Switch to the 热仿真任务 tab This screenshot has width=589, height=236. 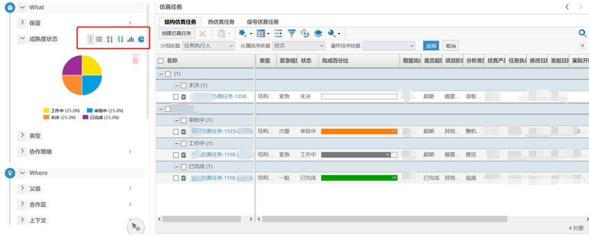pyautogui.click(x=221, y=22)
